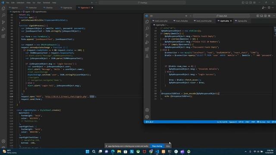Split editor in back VS Code window
Viewport: 276px width, 155px height.
[x=269, y=8]
